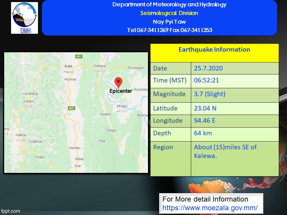
Task: Click Namko label on map
Action: [75, 148]
